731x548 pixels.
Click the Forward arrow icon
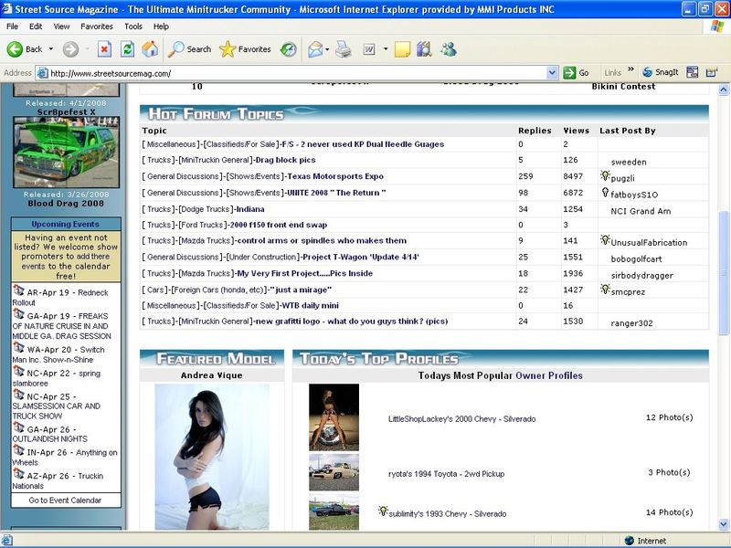click(x=70, y=49)
